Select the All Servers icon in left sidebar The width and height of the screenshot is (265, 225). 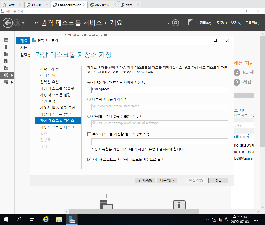pos(6,54)
